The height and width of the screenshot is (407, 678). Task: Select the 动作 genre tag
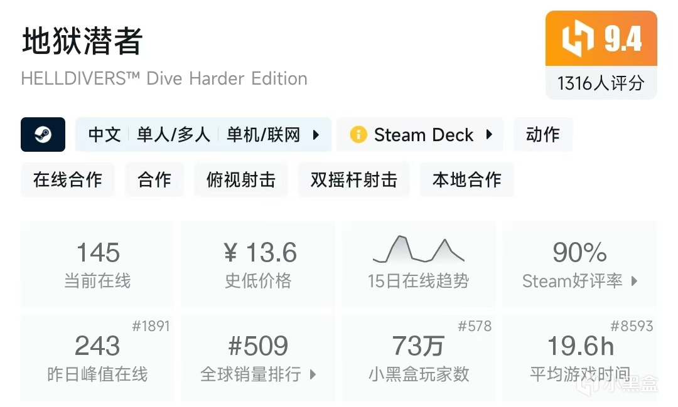[x=542, y=135]
